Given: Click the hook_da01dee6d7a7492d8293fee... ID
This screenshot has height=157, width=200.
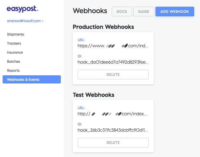Looking at the screenshot, I should [113, 62].
